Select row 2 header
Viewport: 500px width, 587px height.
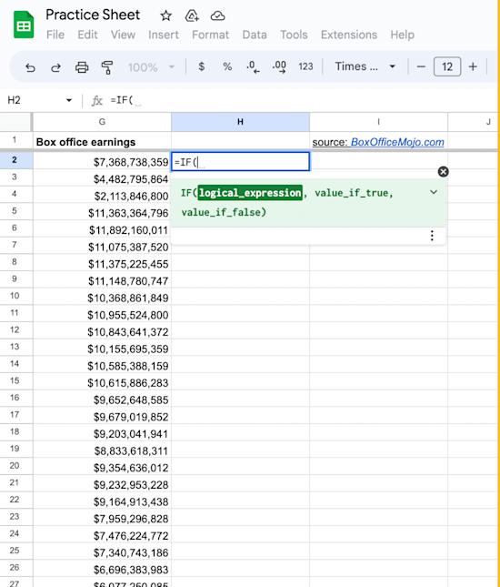15,160
